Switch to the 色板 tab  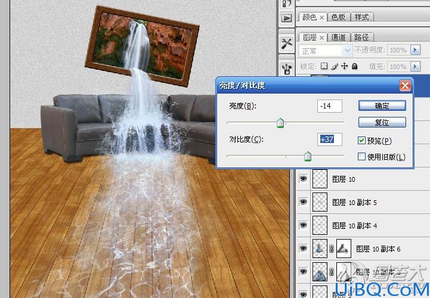coord(338,17)
